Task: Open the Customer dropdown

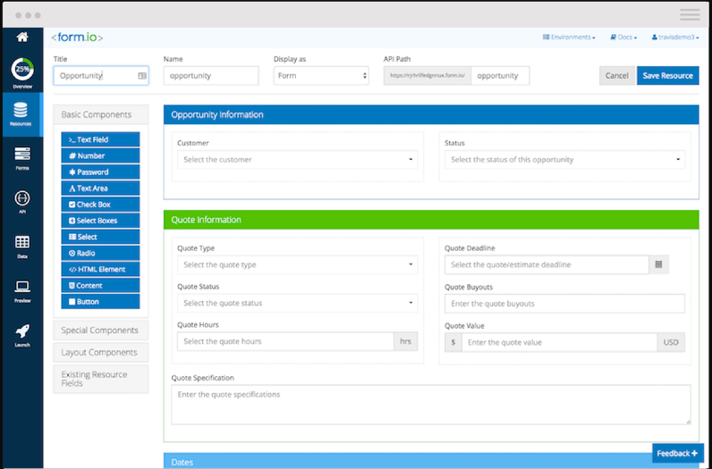Action: click(x=297, y=160)
